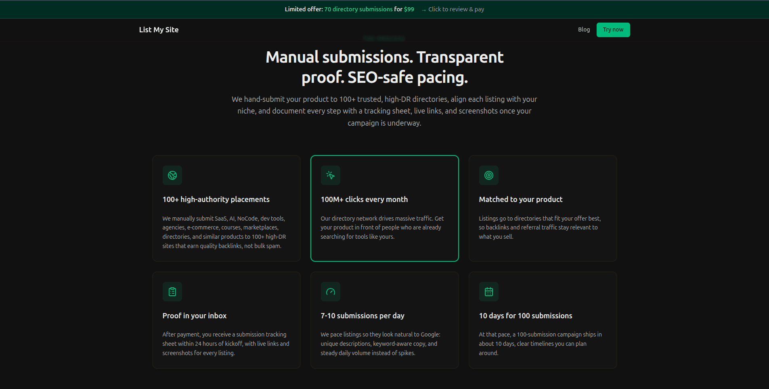Click the 70 directory submissions offer link

[x=358, y=9]
